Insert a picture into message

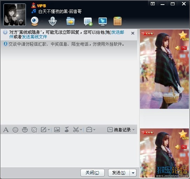pos(57,130)
